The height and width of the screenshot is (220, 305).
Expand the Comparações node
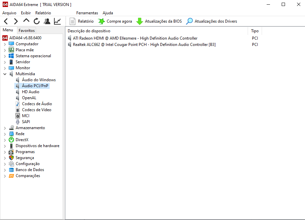(x=5, y=176)
